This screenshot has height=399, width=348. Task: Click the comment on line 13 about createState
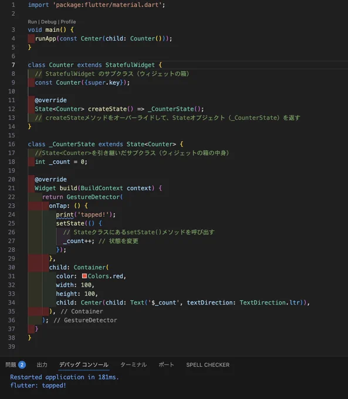coord(167,117)
